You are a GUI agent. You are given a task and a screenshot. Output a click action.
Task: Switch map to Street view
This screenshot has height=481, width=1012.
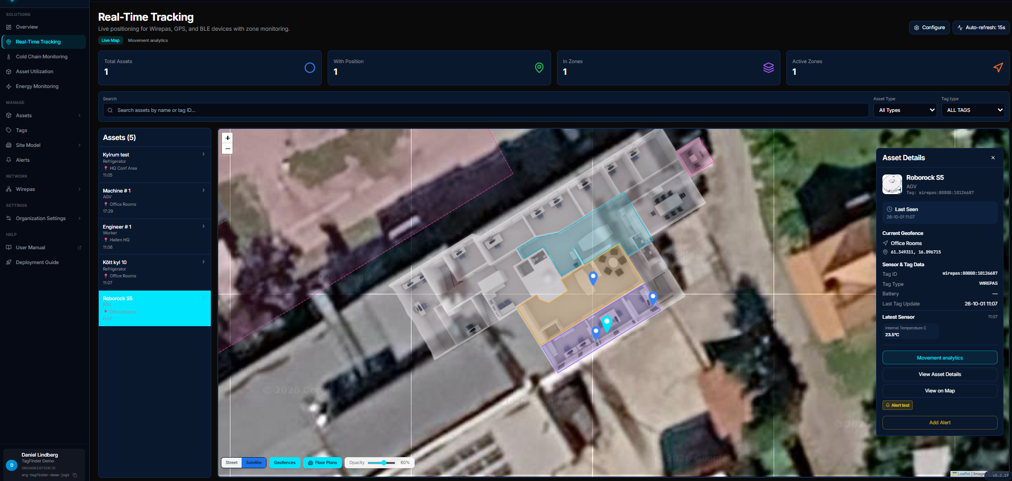point(231,463)
